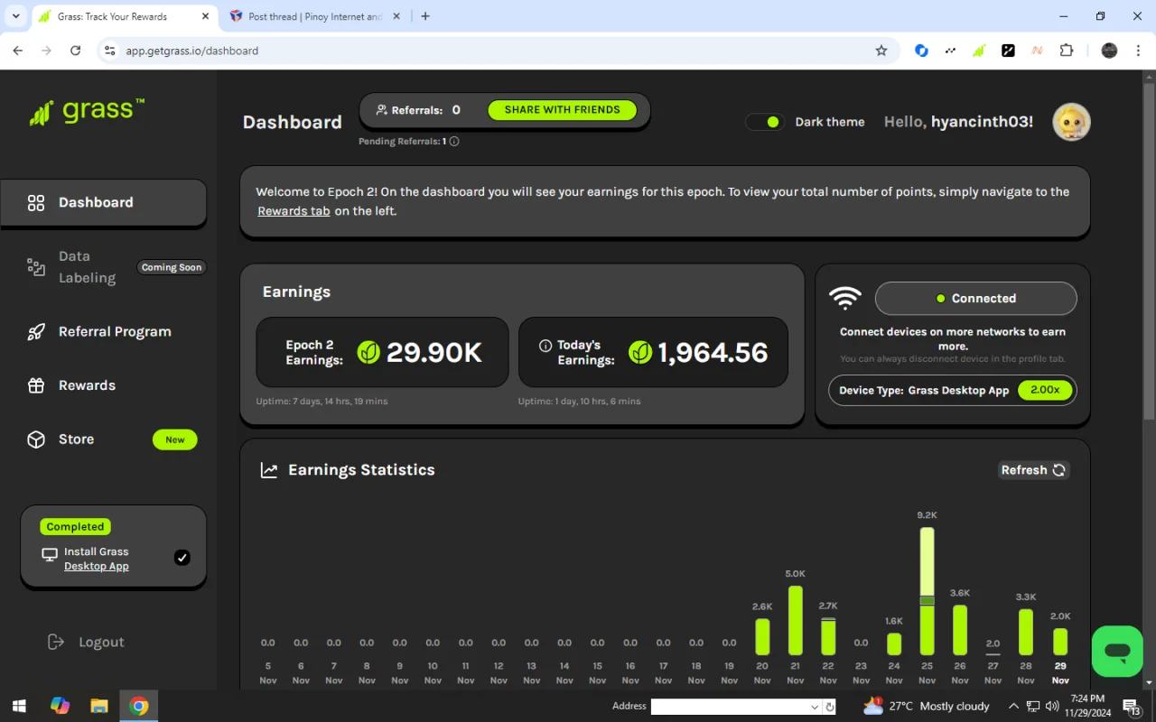Switch to the Grass: Track Your Rewards tab
Image resolution: width=1156 pixels, height=722 pixels.
125,16
